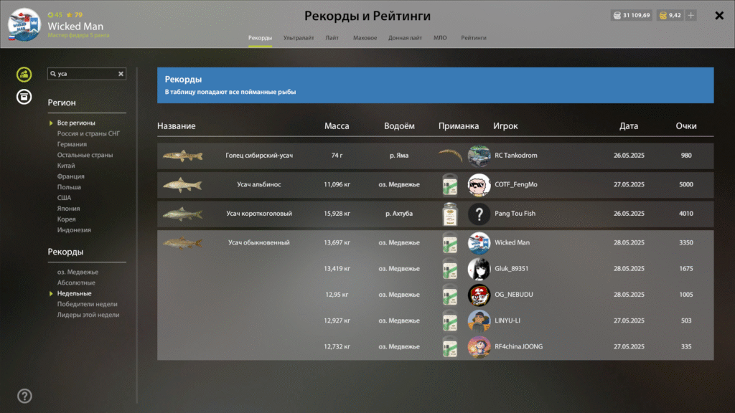Click the Усач короткоголовый fish image
Viewport: 735px width, 413px height.
(x=182, y=214)
